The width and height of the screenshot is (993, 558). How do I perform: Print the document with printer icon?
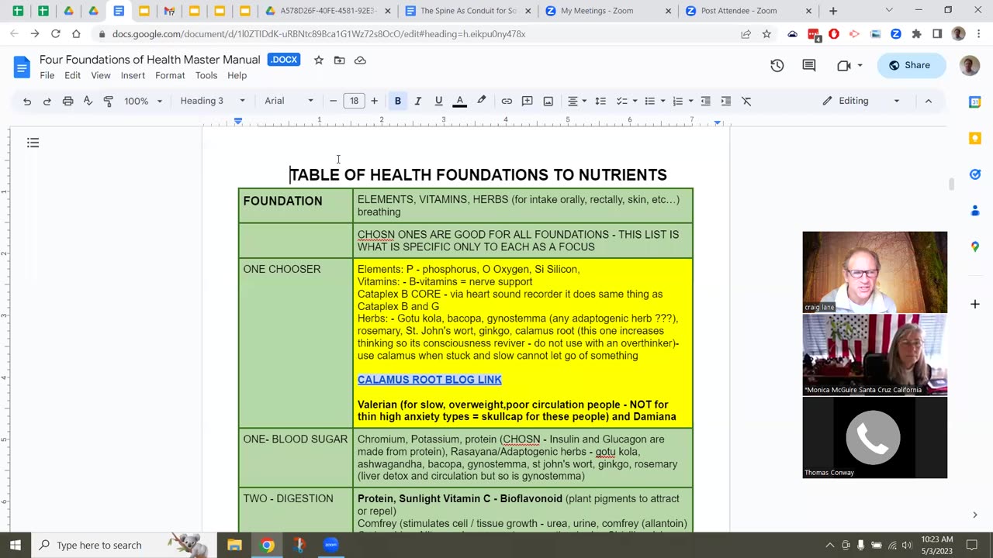(67, 101)
